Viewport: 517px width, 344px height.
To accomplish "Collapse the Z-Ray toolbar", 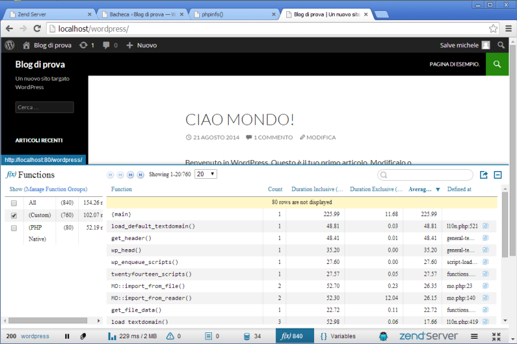I will point(496,336).
